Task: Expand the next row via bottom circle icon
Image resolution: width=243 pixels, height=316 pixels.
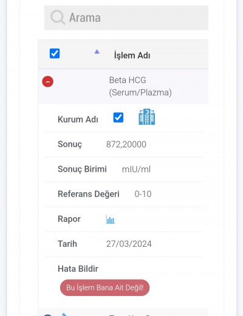Action: 48,315
